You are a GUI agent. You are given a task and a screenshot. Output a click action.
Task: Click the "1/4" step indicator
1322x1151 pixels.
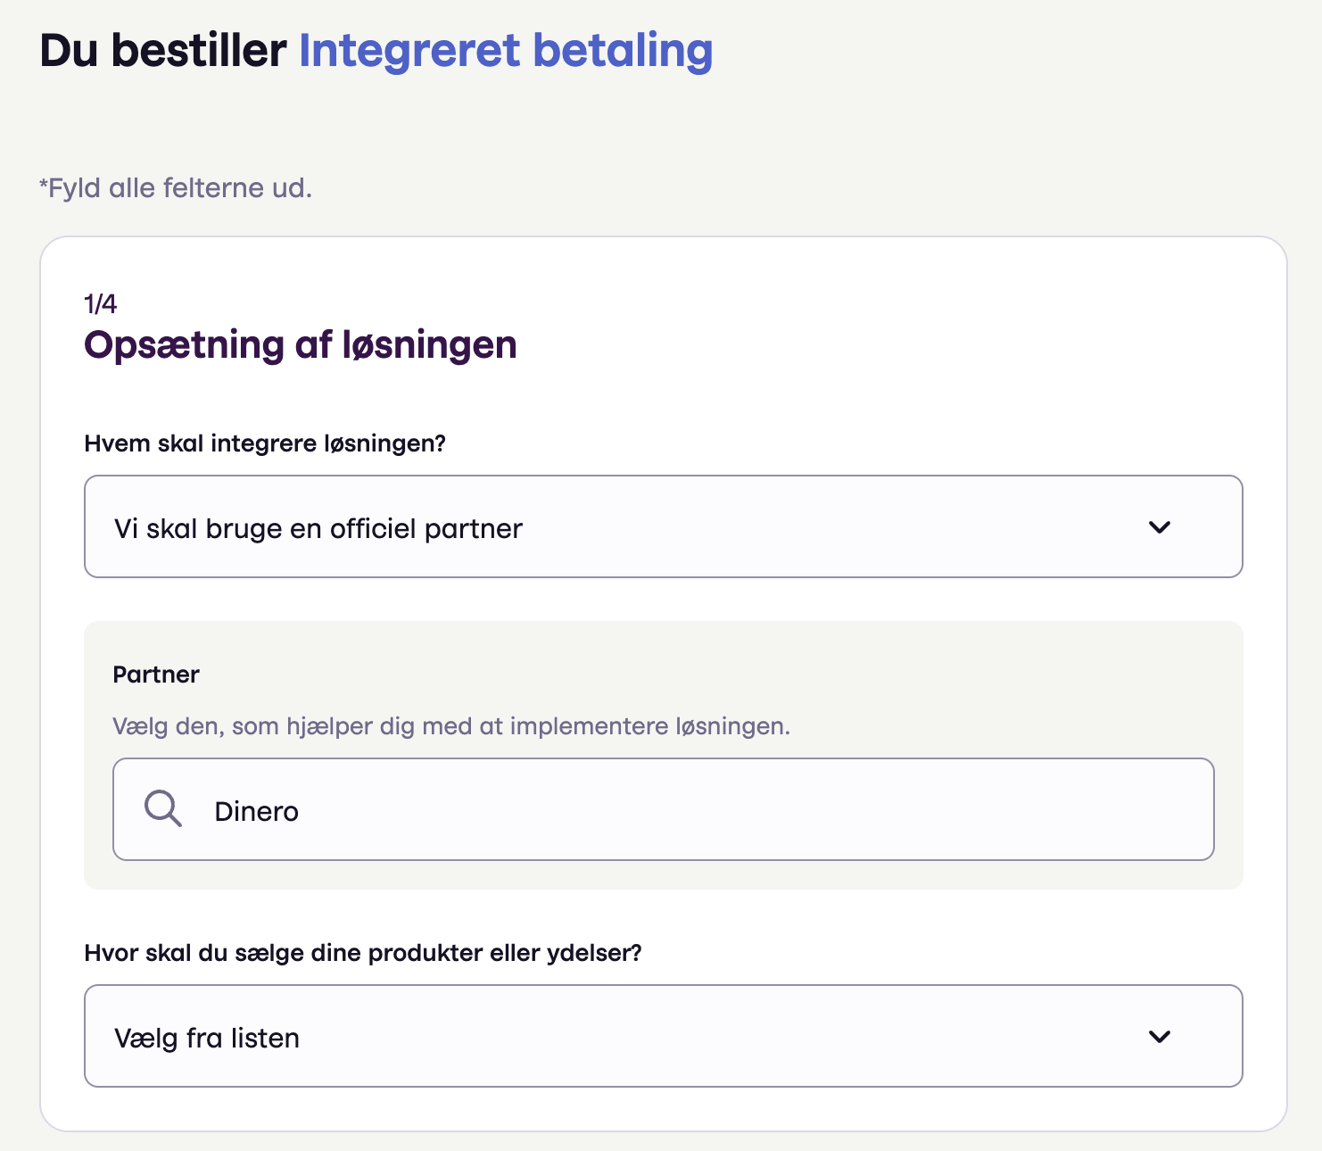point(100,304)
